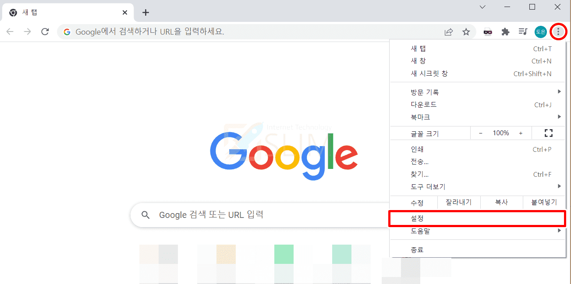
Task: Decrease zoom with minus button
Action: (x=481, y=133)
